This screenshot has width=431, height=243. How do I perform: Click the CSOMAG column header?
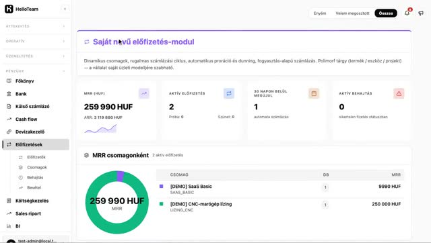(x=179, y=175)
